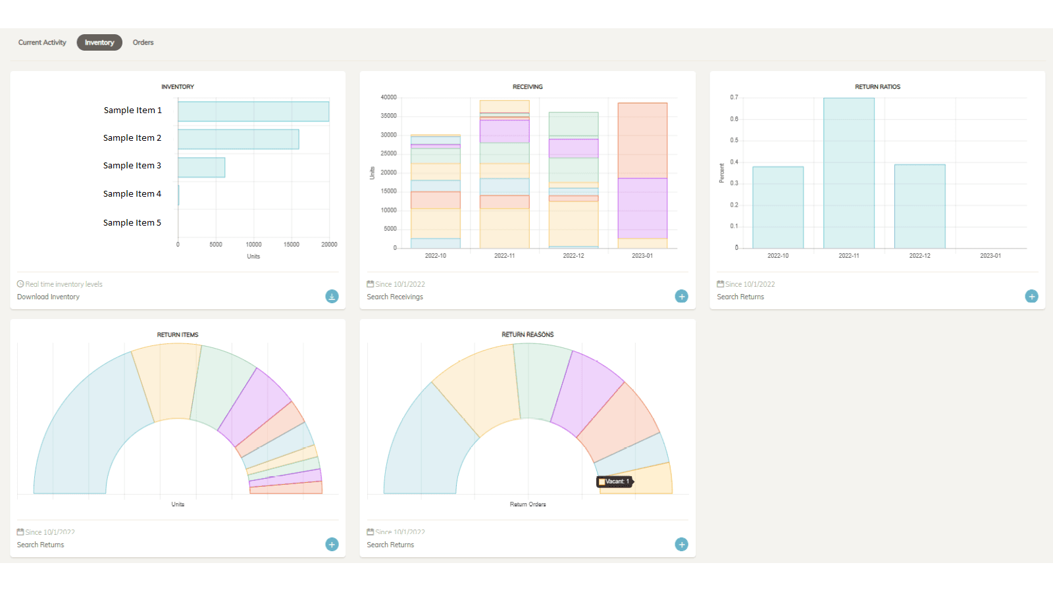
Task: Click Search Returns under Return Items chart
Action: pos(40,544)
